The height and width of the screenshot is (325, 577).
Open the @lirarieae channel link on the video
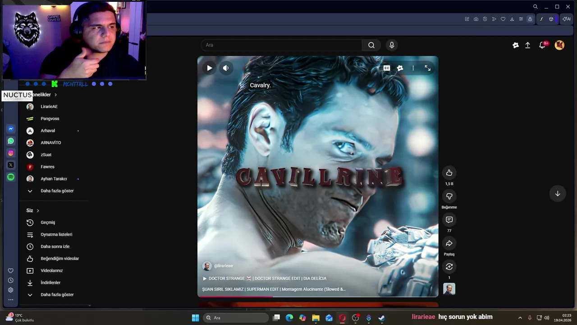pyautogui.click(x=224, y=266)
